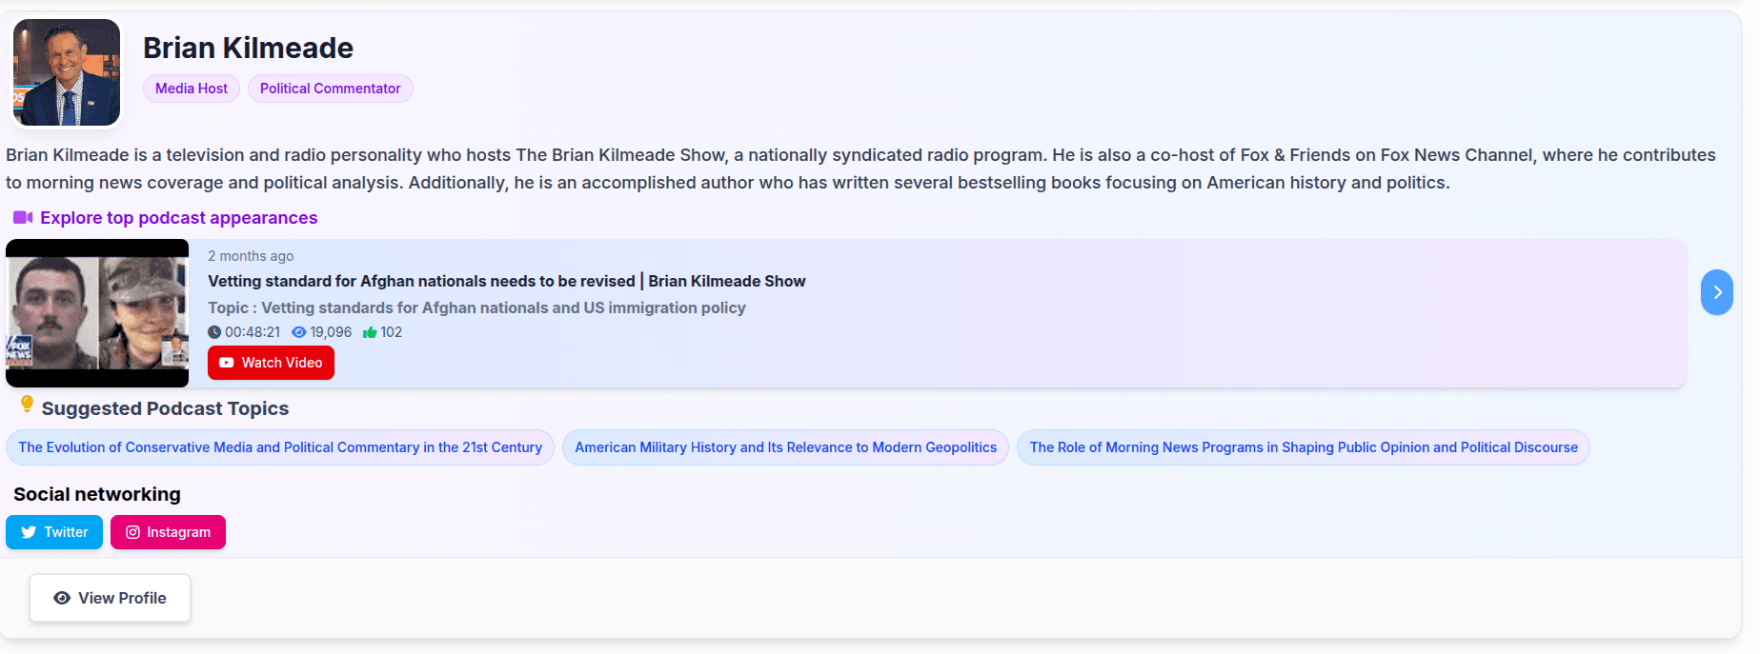Click the green thumbs-up likes icon

point(370,332)
